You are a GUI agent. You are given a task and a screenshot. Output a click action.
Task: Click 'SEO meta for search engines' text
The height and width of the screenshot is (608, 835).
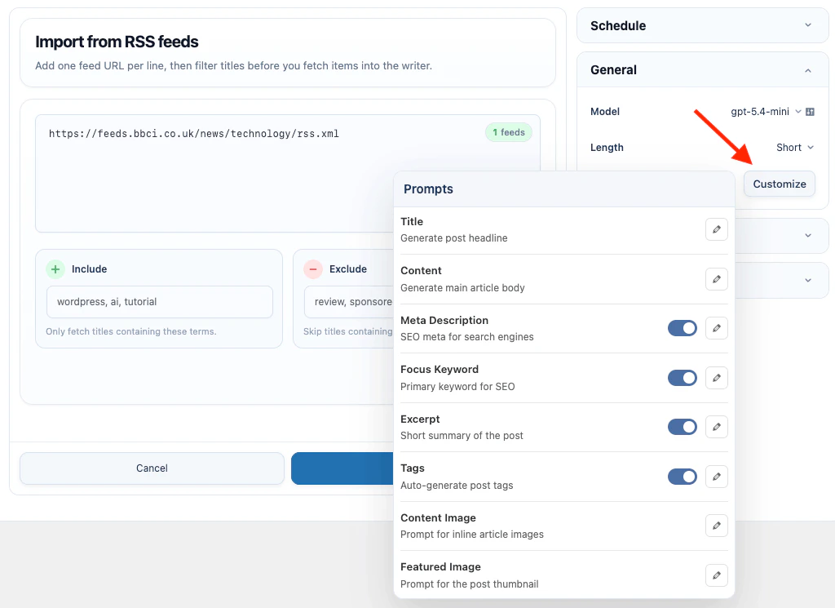[x=467, y=337]
